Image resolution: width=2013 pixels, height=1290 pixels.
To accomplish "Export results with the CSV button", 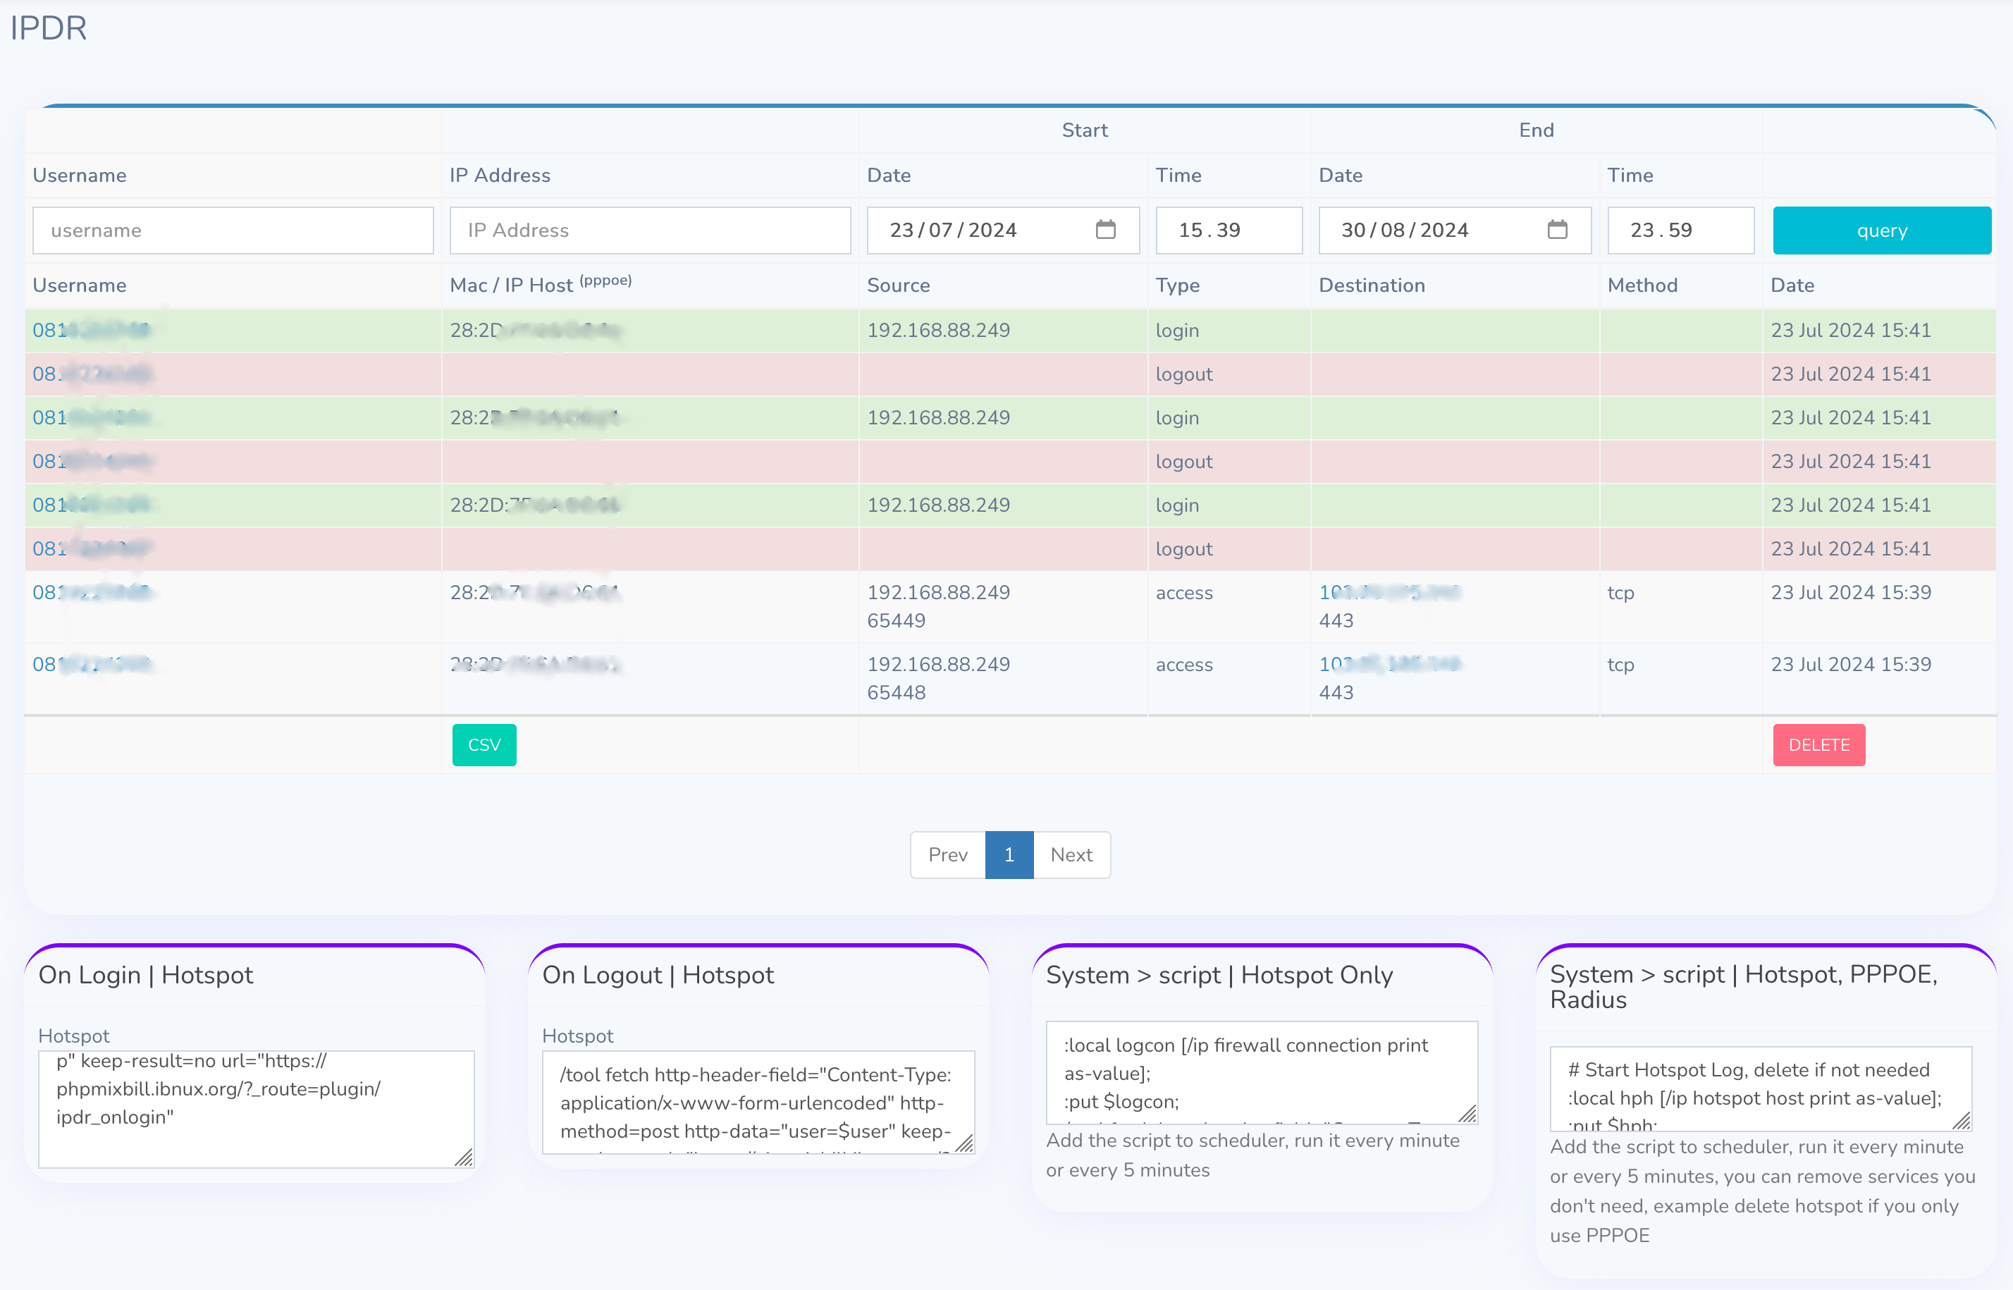I will tap(484, 744).
